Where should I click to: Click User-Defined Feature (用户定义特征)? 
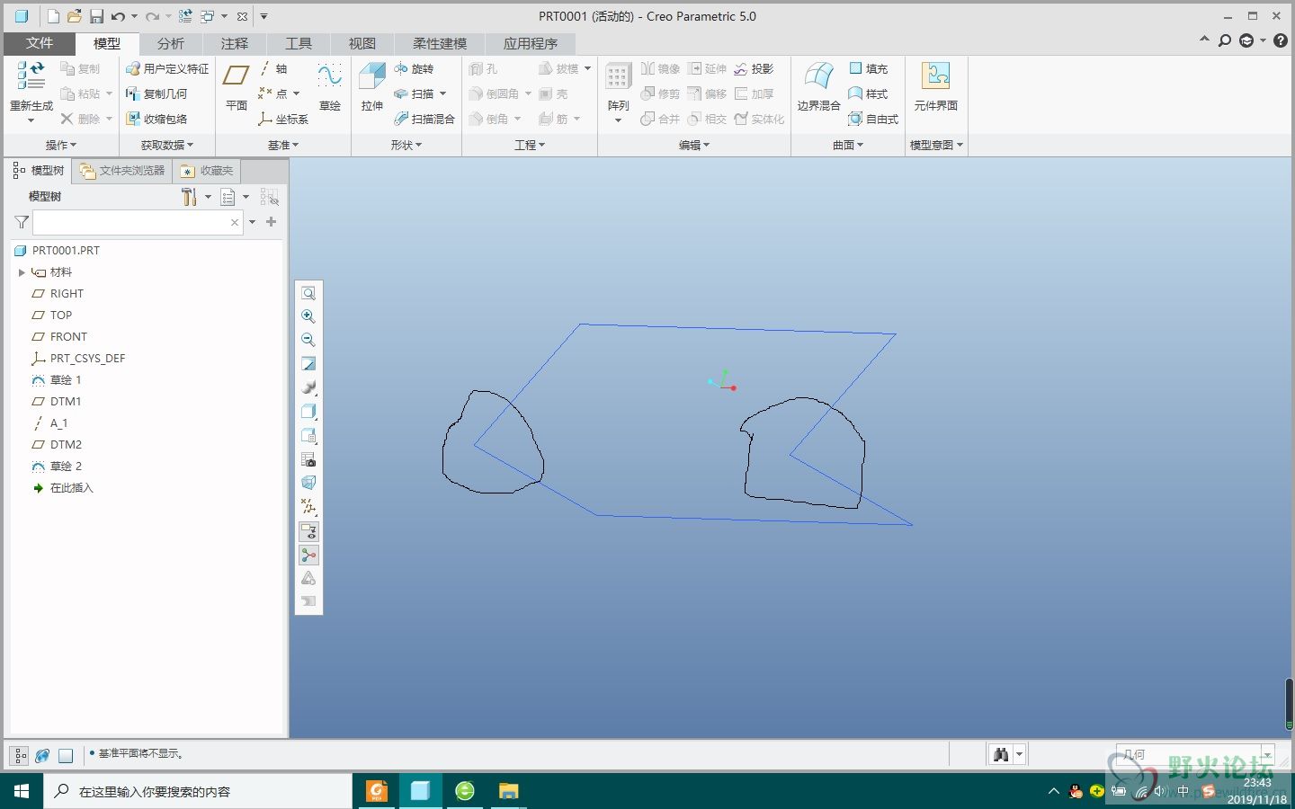[167, 68]
